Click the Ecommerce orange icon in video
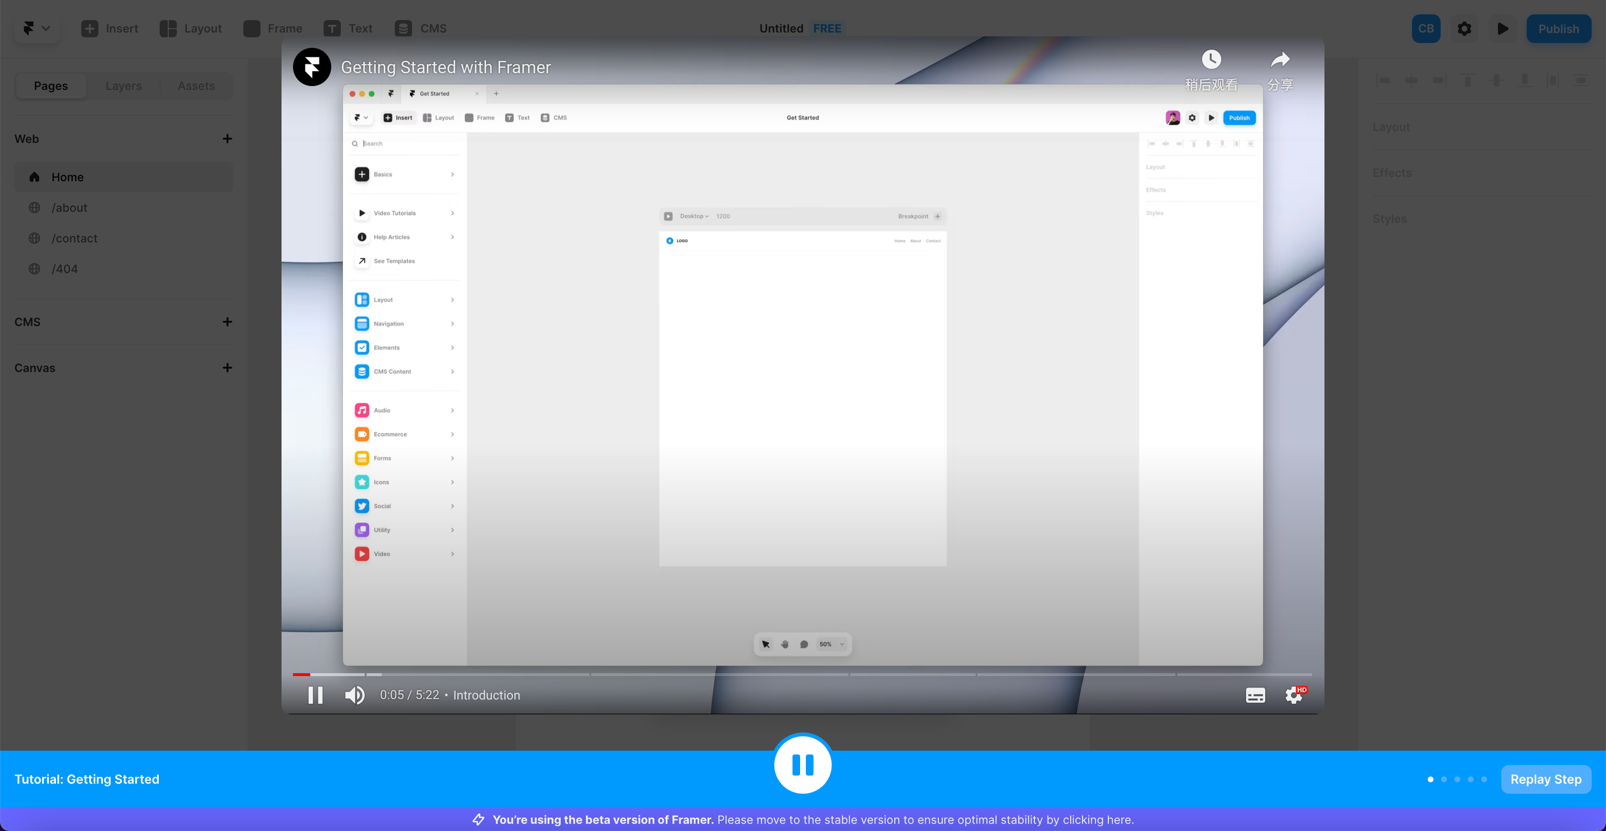This screenshot has width=1606, height=831. pos(362,434)
